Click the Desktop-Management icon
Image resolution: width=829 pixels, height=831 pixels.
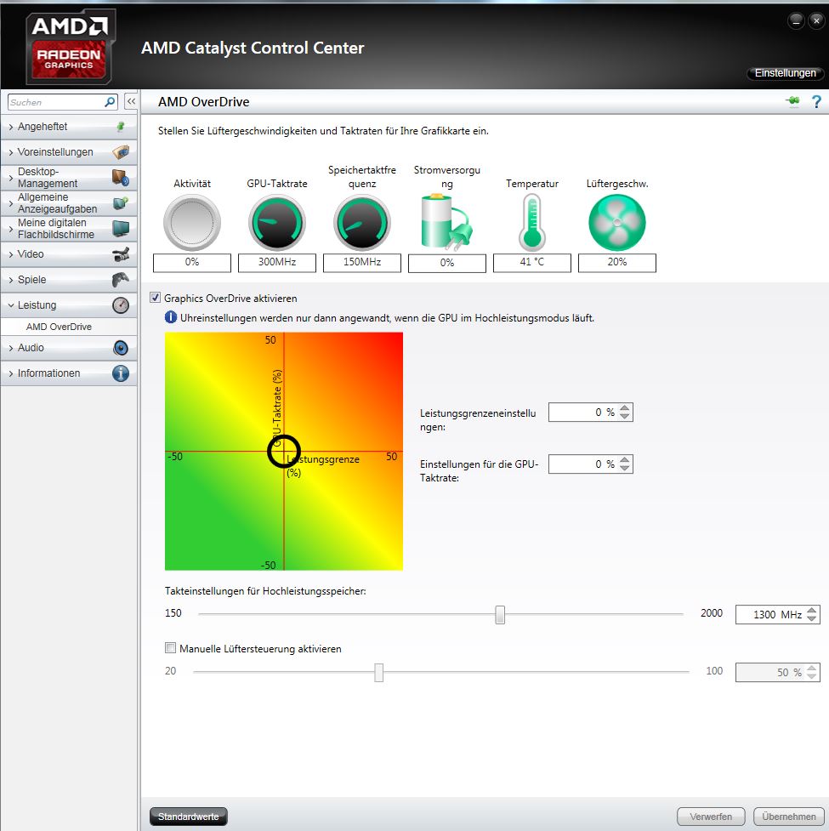coord(121,178)
